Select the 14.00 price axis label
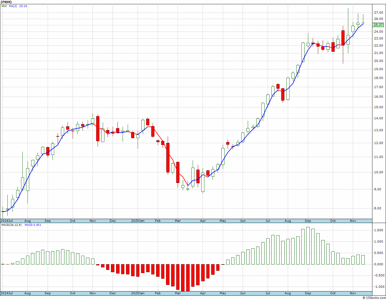Image resolution: width=386 pixels, height=300 pixels. (x=379, y=118)
